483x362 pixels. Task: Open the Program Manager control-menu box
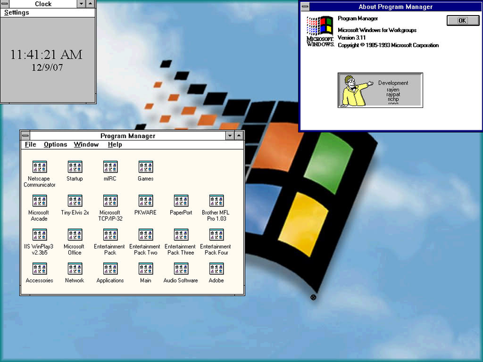25,135
